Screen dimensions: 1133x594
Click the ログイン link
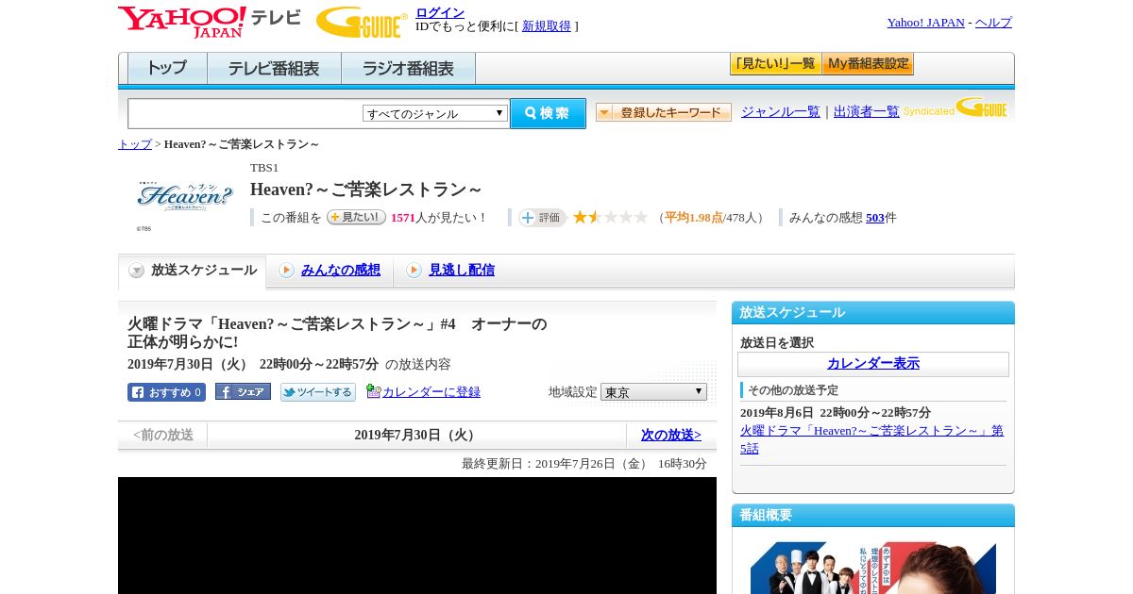pos(440,12)
